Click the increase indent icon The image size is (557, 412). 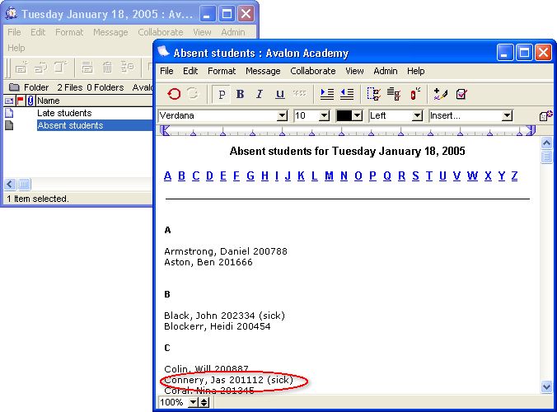[x=327, y=94]
